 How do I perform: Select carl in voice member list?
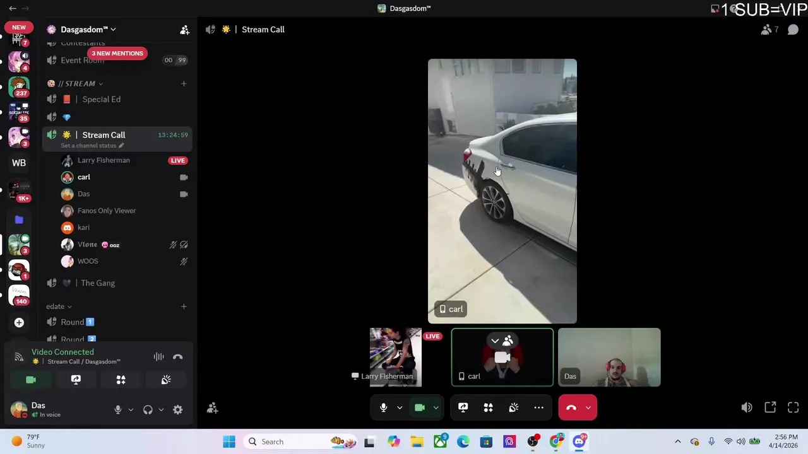click(84, 177)
